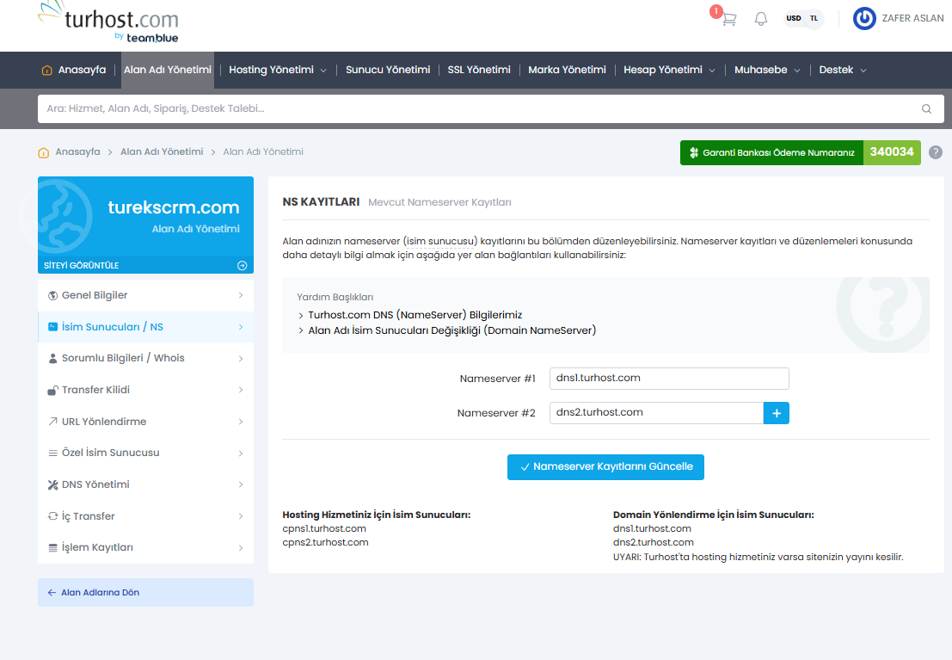Click the user power avatar icon
952x660 pixels.
click(864, 18)
